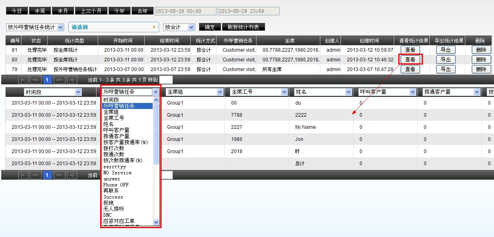Click next page arrow in lower pagination

pyautogui.click(x=59, y=175)
